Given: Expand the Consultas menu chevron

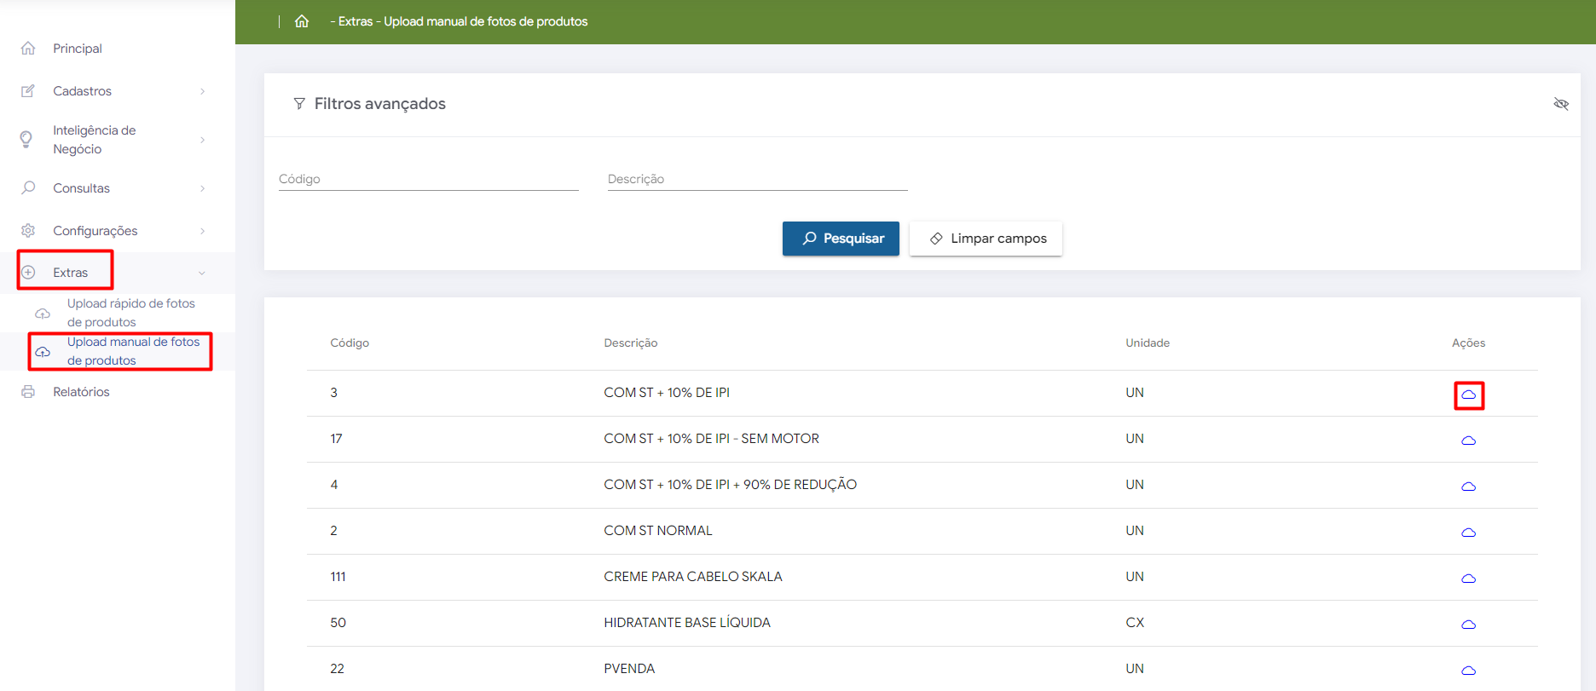Looking at the screenshot, I should (x=202, y=188).
